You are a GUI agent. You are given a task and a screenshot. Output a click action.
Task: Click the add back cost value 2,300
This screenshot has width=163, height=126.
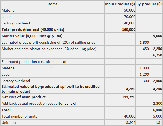157,103
